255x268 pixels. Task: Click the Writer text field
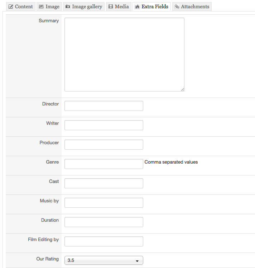click(x=104, y=125)
